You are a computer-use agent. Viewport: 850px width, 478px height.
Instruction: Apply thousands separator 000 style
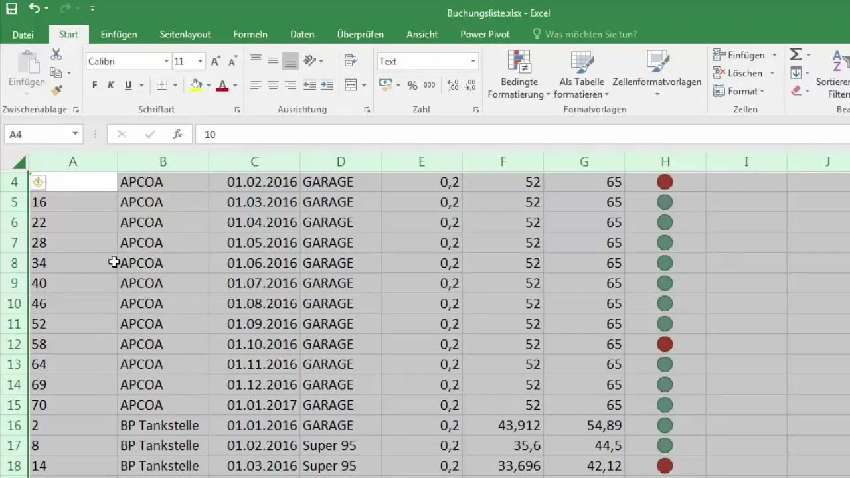pos(430,85)
